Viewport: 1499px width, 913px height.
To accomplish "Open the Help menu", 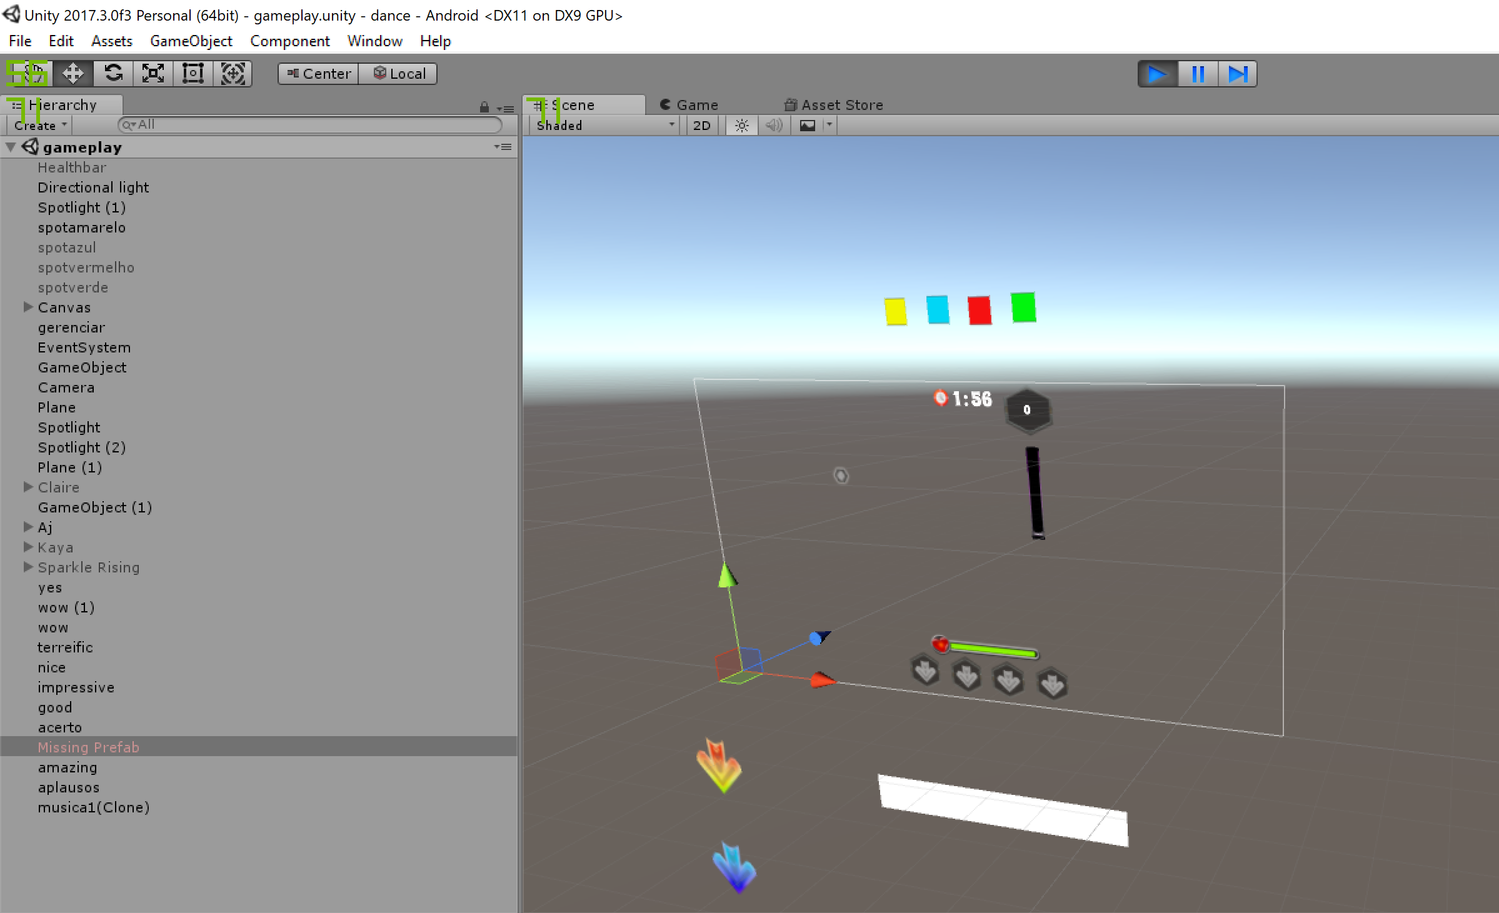I will click(x=436, y=41).
